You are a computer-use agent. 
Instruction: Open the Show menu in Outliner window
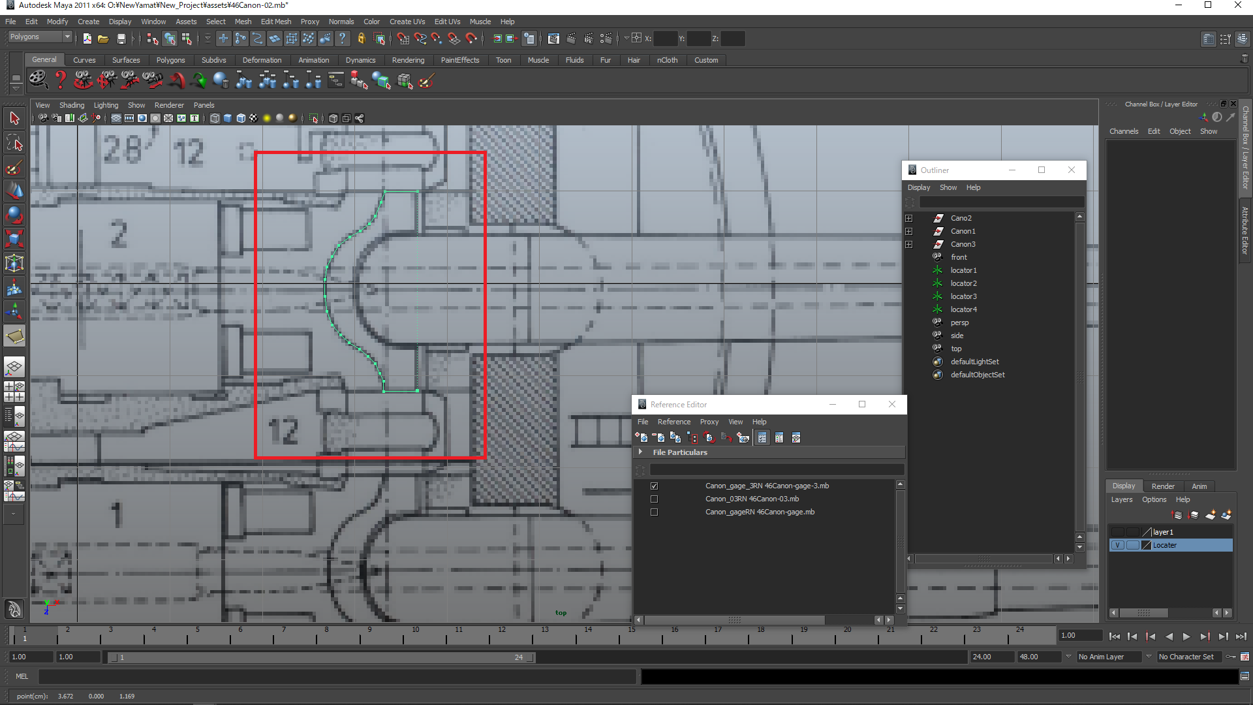tap(948, 188)
